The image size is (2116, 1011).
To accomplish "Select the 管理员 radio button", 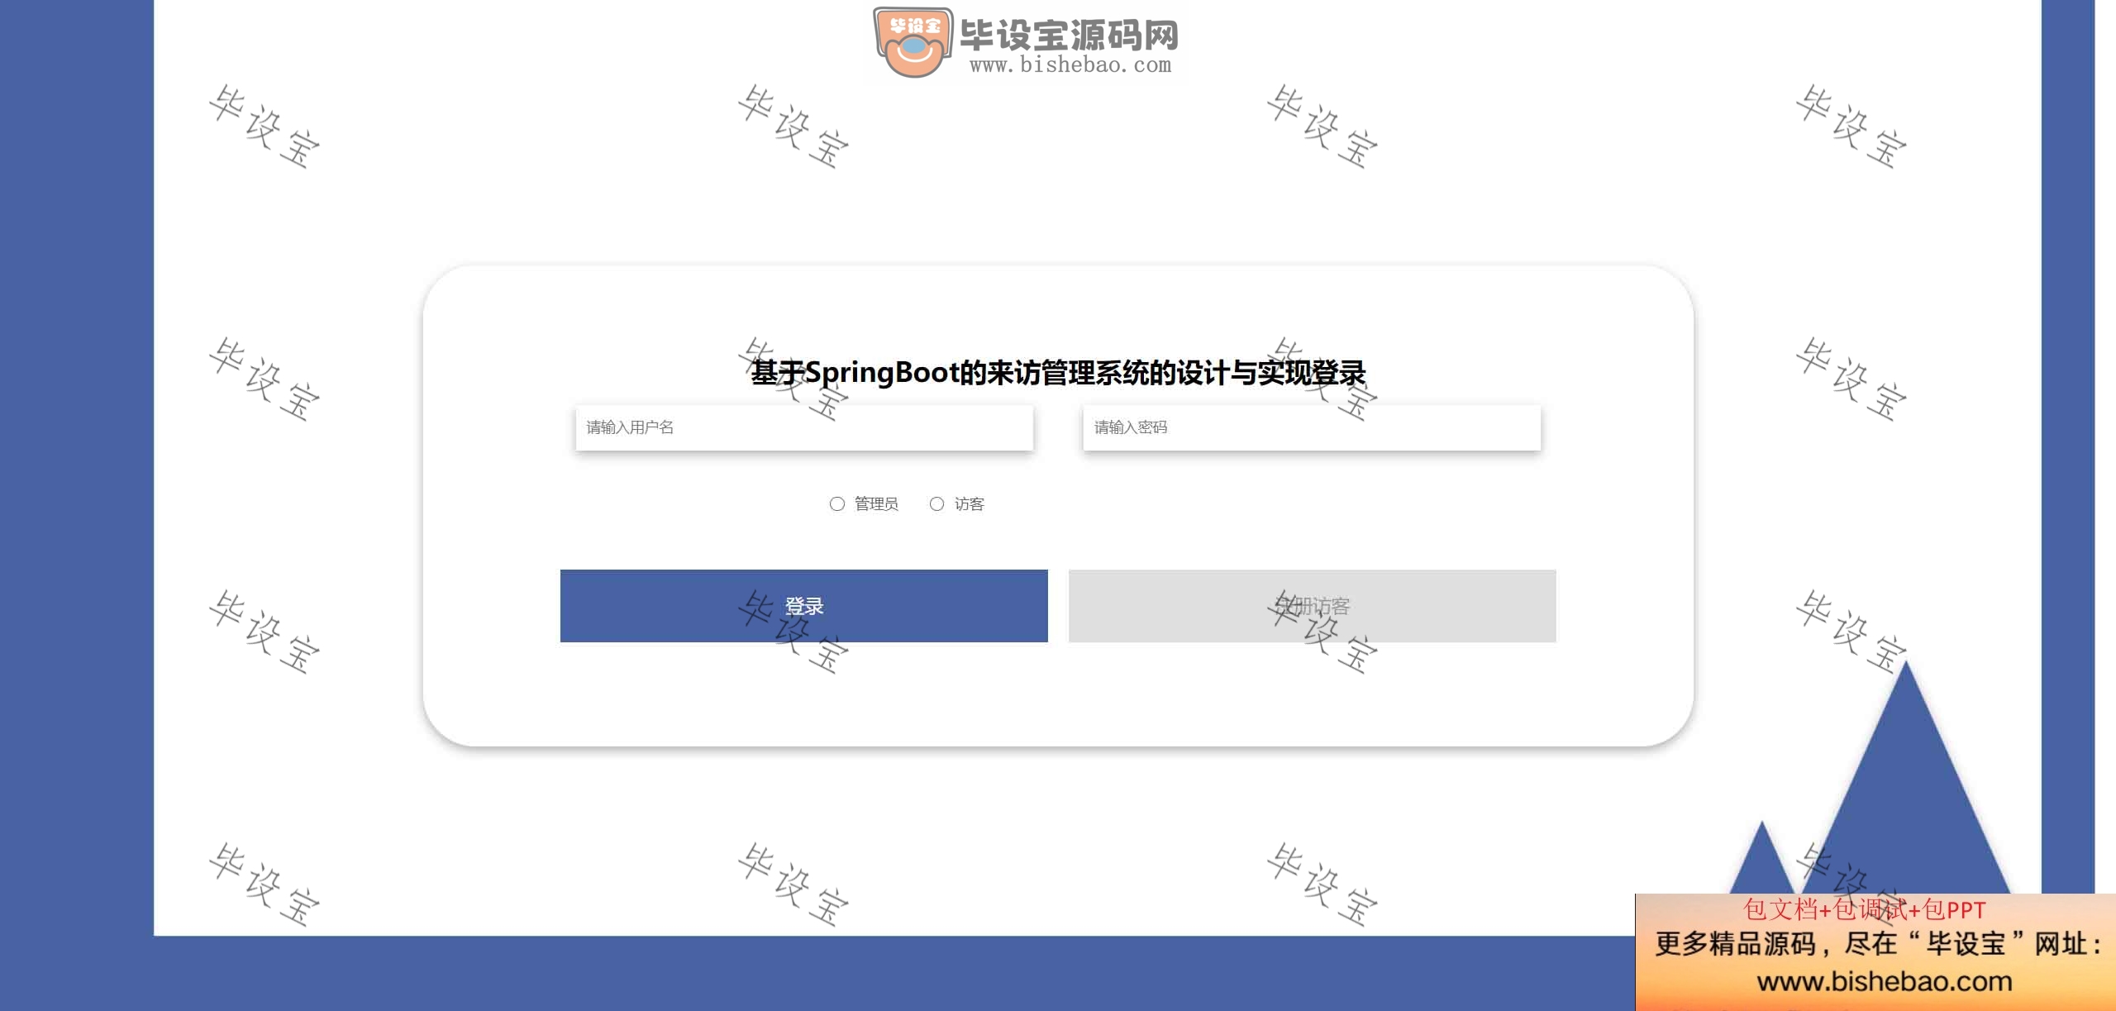I will 837,503.
